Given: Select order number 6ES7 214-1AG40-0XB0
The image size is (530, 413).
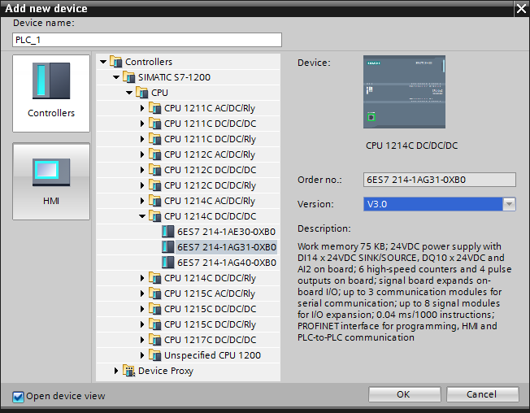Looking at the screenshot, I should (227, 263).
